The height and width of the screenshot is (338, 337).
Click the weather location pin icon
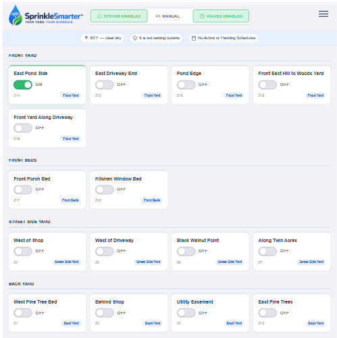(86, 38)
